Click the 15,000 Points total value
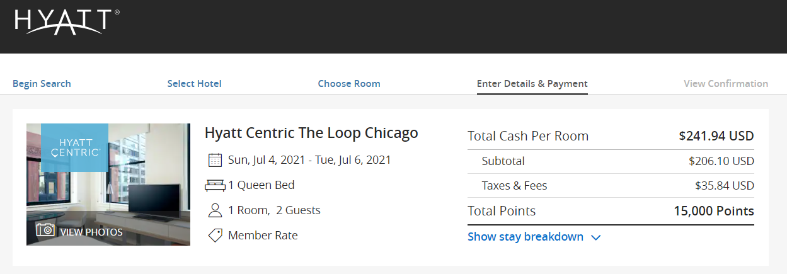Image resolution: width=787 pixels, height=274 pixels. coord(713,211)
